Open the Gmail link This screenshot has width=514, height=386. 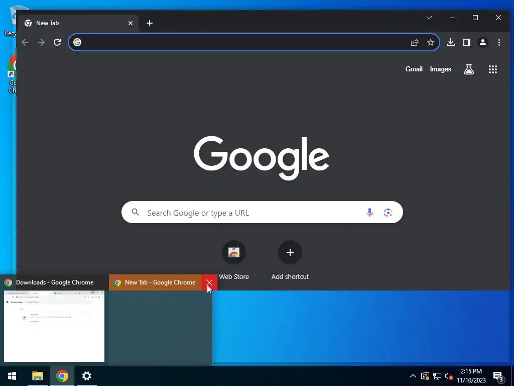click(414, 69)
